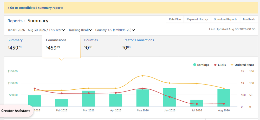Image resolution: width=260 pixels, height=120 pixels.
Task: Click the Aug 2026 earnings bar
Action: pos(224,98)
